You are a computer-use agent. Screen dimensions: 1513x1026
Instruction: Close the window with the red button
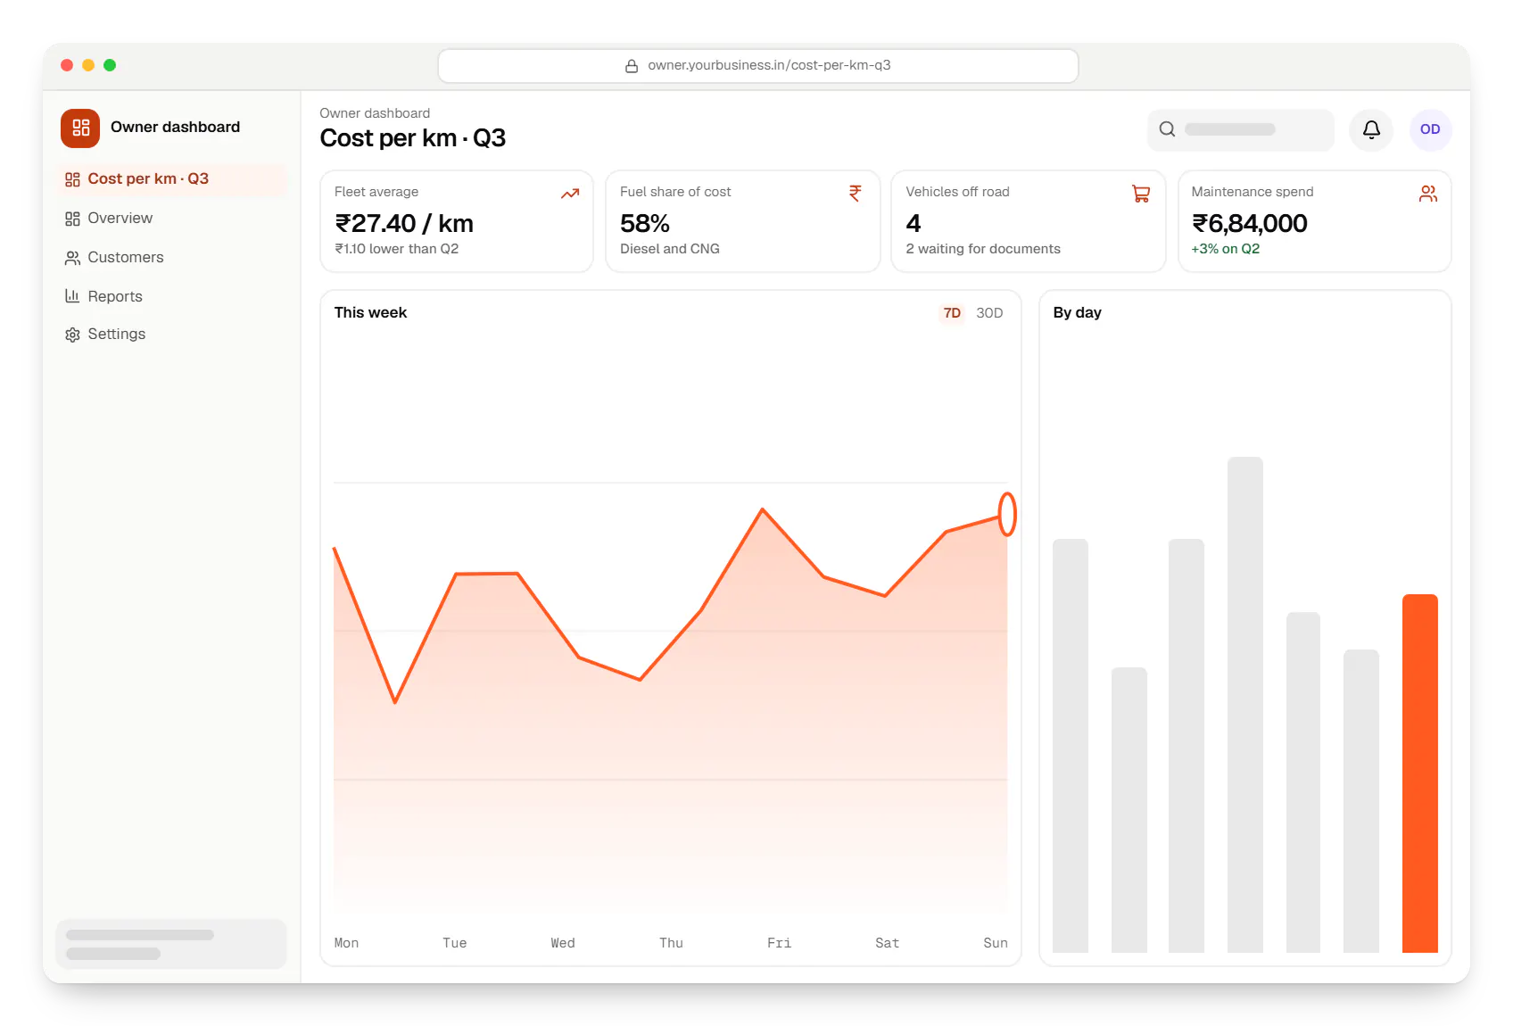[x=67, y=65]
